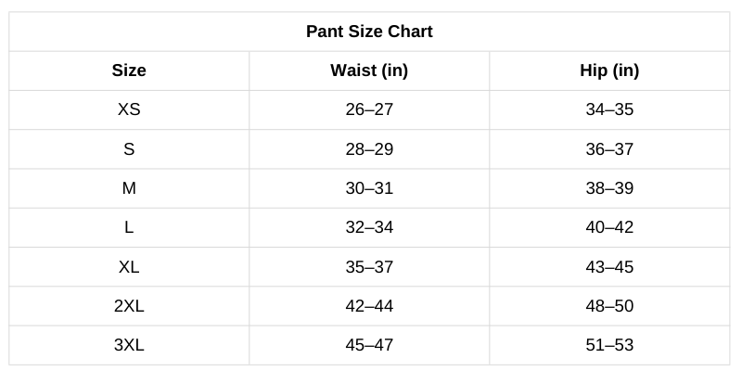Select the M size cell
Screen dimensions: 742x371
click(x=129, y=188)
